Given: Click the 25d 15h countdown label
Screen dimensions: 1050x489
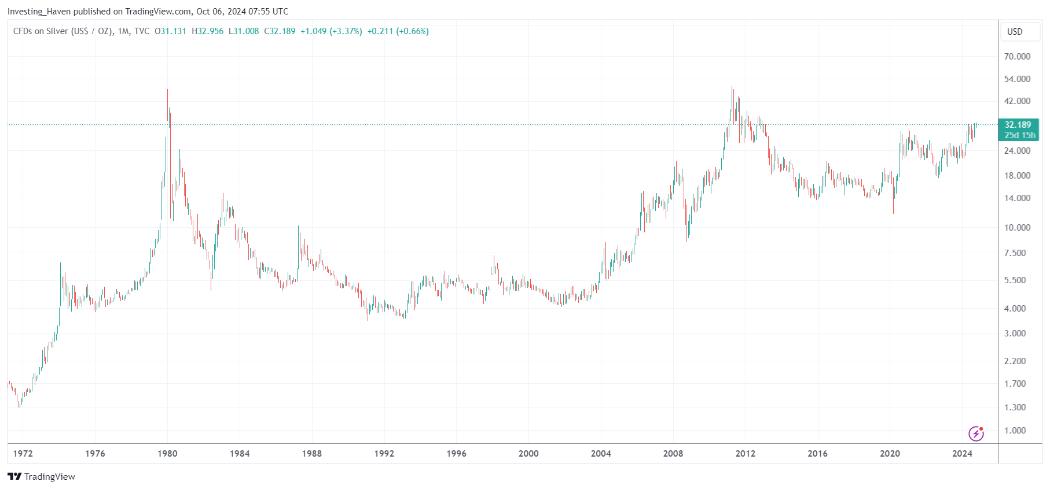Looking at the screenshot, I should pos(1019,135).
